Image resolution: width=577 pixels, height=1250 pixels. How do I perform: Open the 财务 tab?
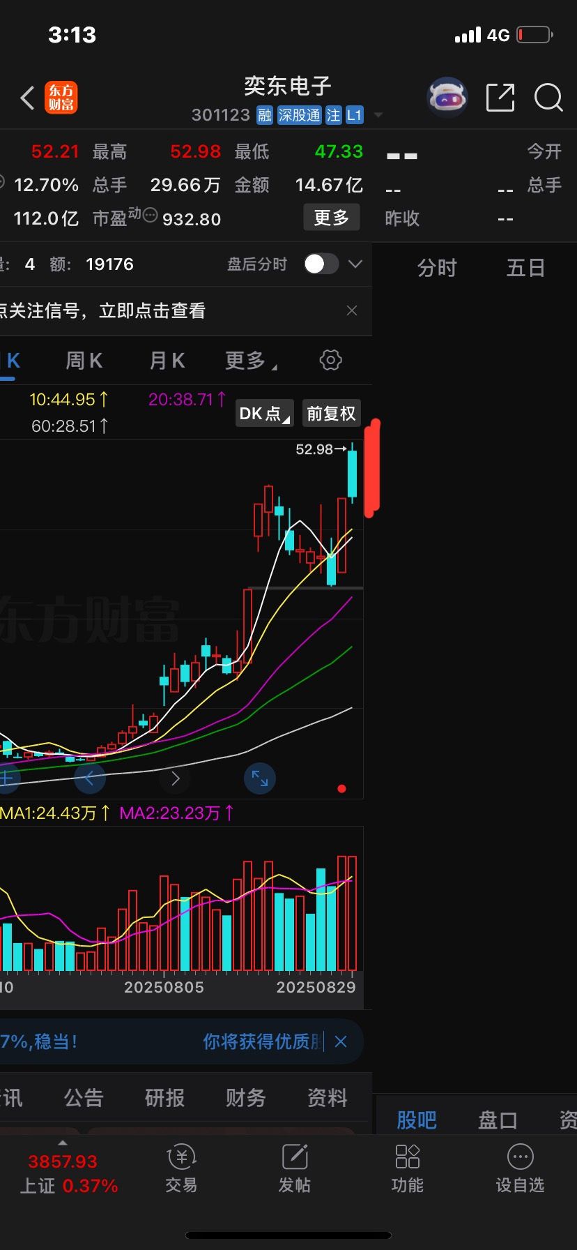pyautogui.click(x=245, y=1098)
